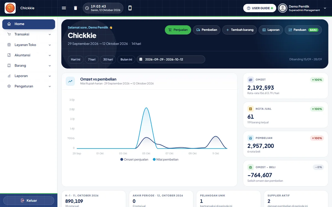332x207 pixels.
Task: Open the Home sidebar item
Action: [29, 24]
